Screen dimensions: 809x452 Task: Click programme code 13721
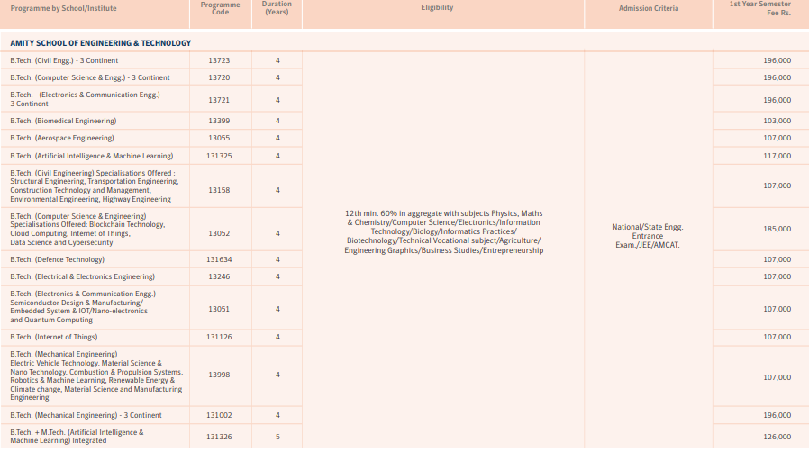coord(219,100)
